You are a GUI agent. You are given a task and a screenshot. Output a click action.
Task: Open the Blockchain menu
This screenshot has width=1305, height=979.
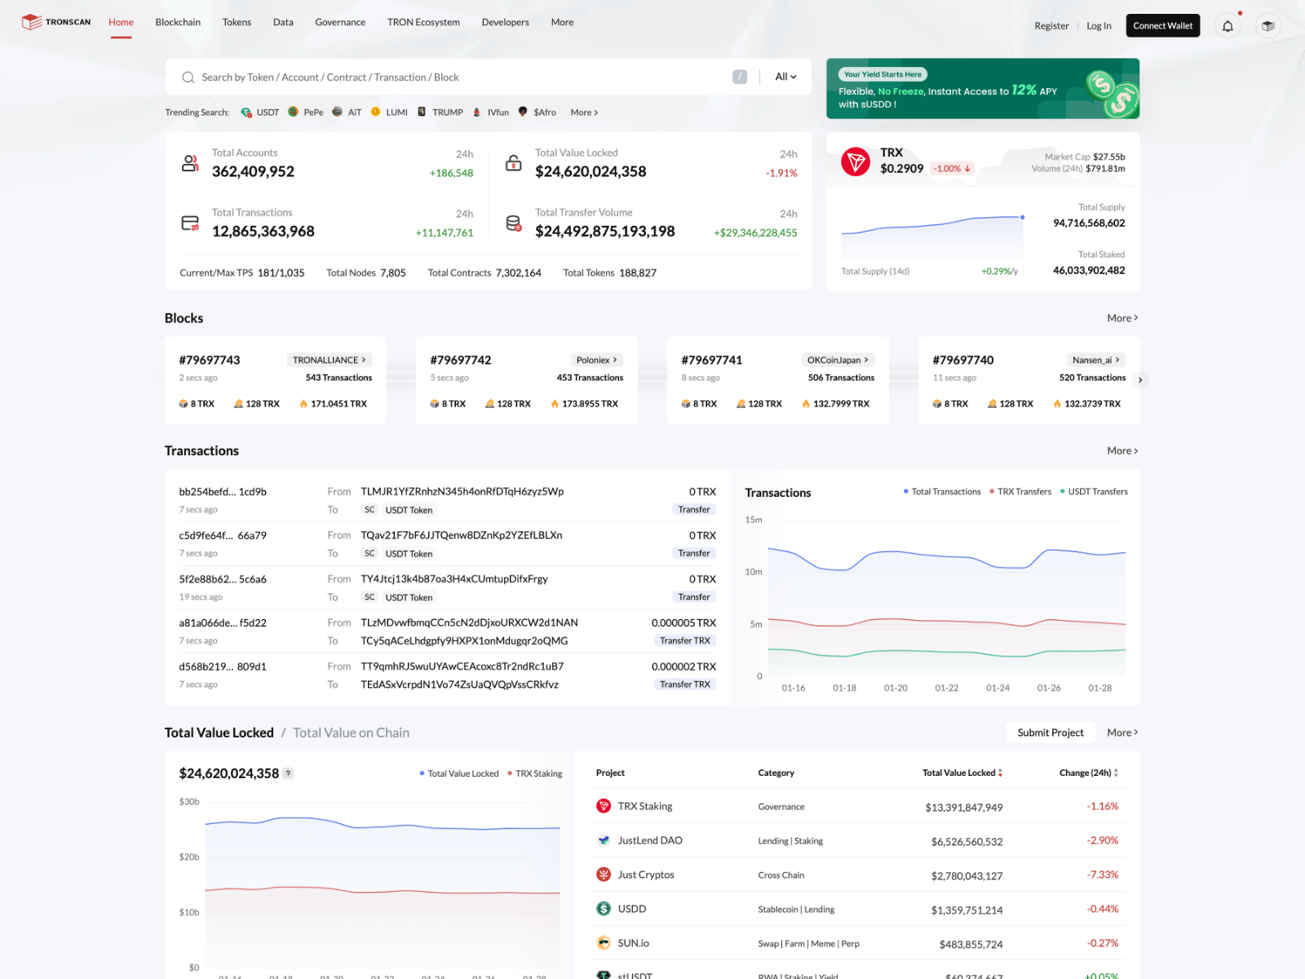point(178,22)
